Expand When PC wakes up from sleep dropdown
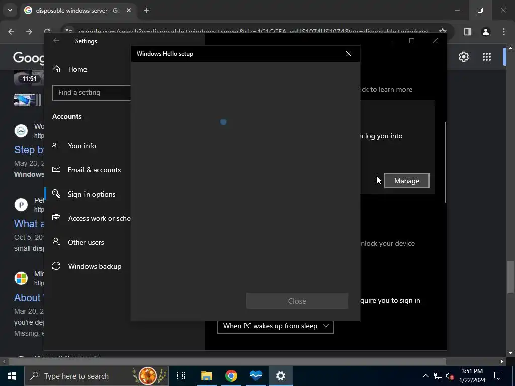This screenshot has width=515, height=386. coord(275,326)
